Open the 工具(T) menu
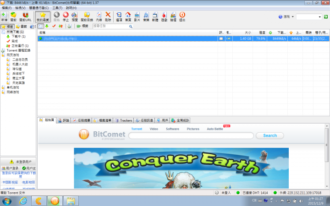The height and width of the screenshot is (206, 330). click(57, 8)
